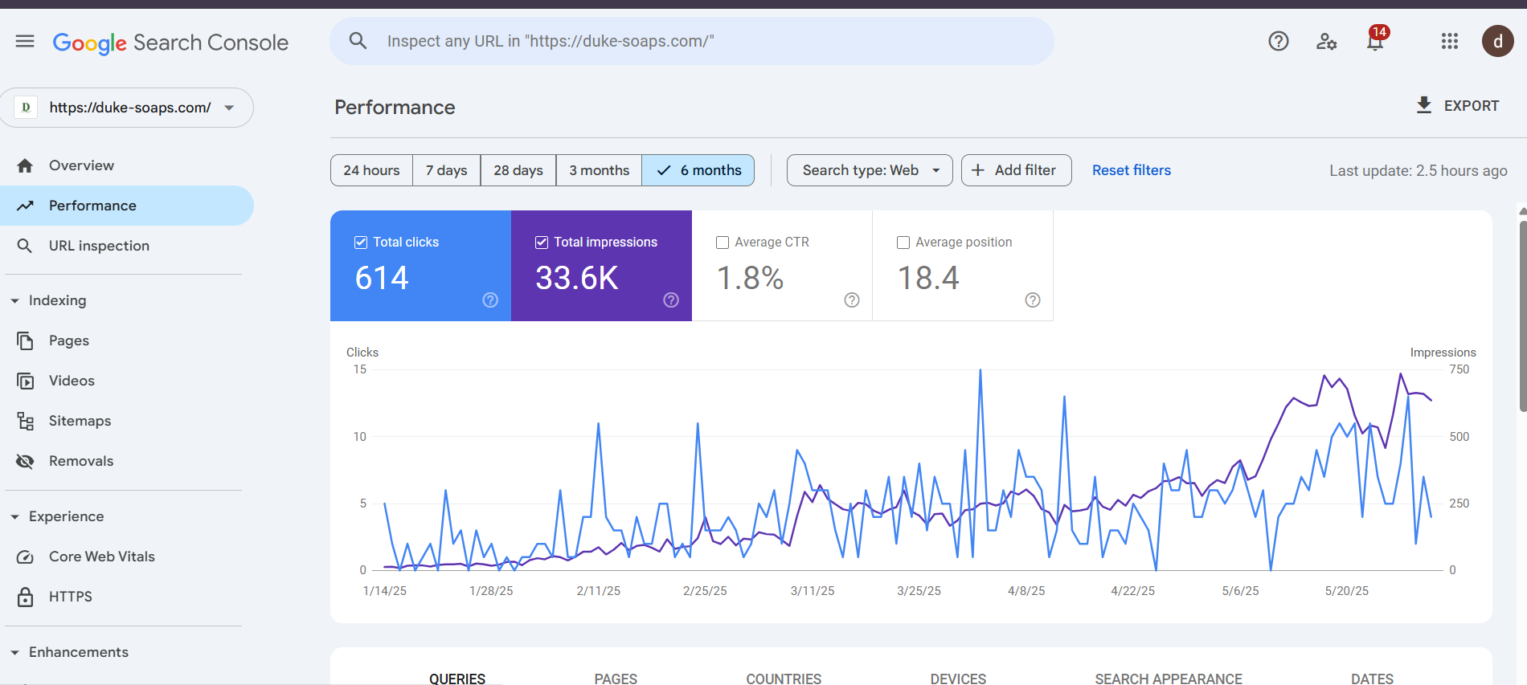This screenshot has width=1527, height=685.
Task: Open the hamburger main menu
Action: (x=25, y=41)
